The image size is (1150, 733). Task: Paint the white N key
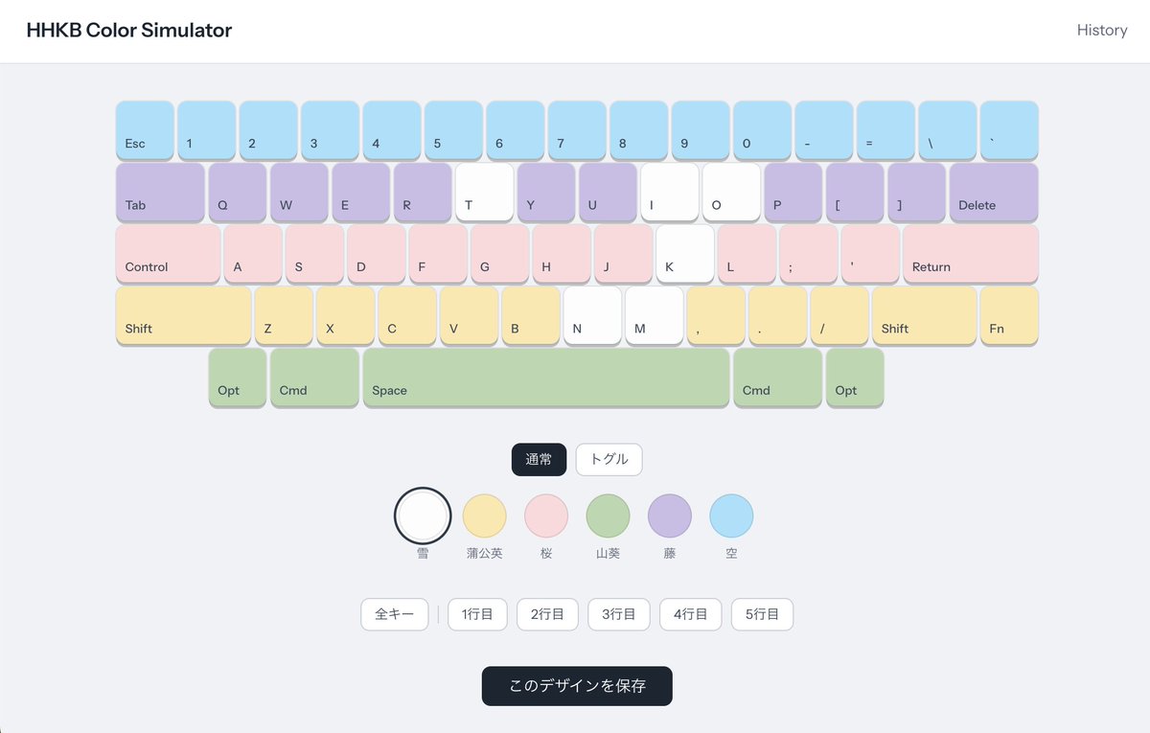pos(592,315)
